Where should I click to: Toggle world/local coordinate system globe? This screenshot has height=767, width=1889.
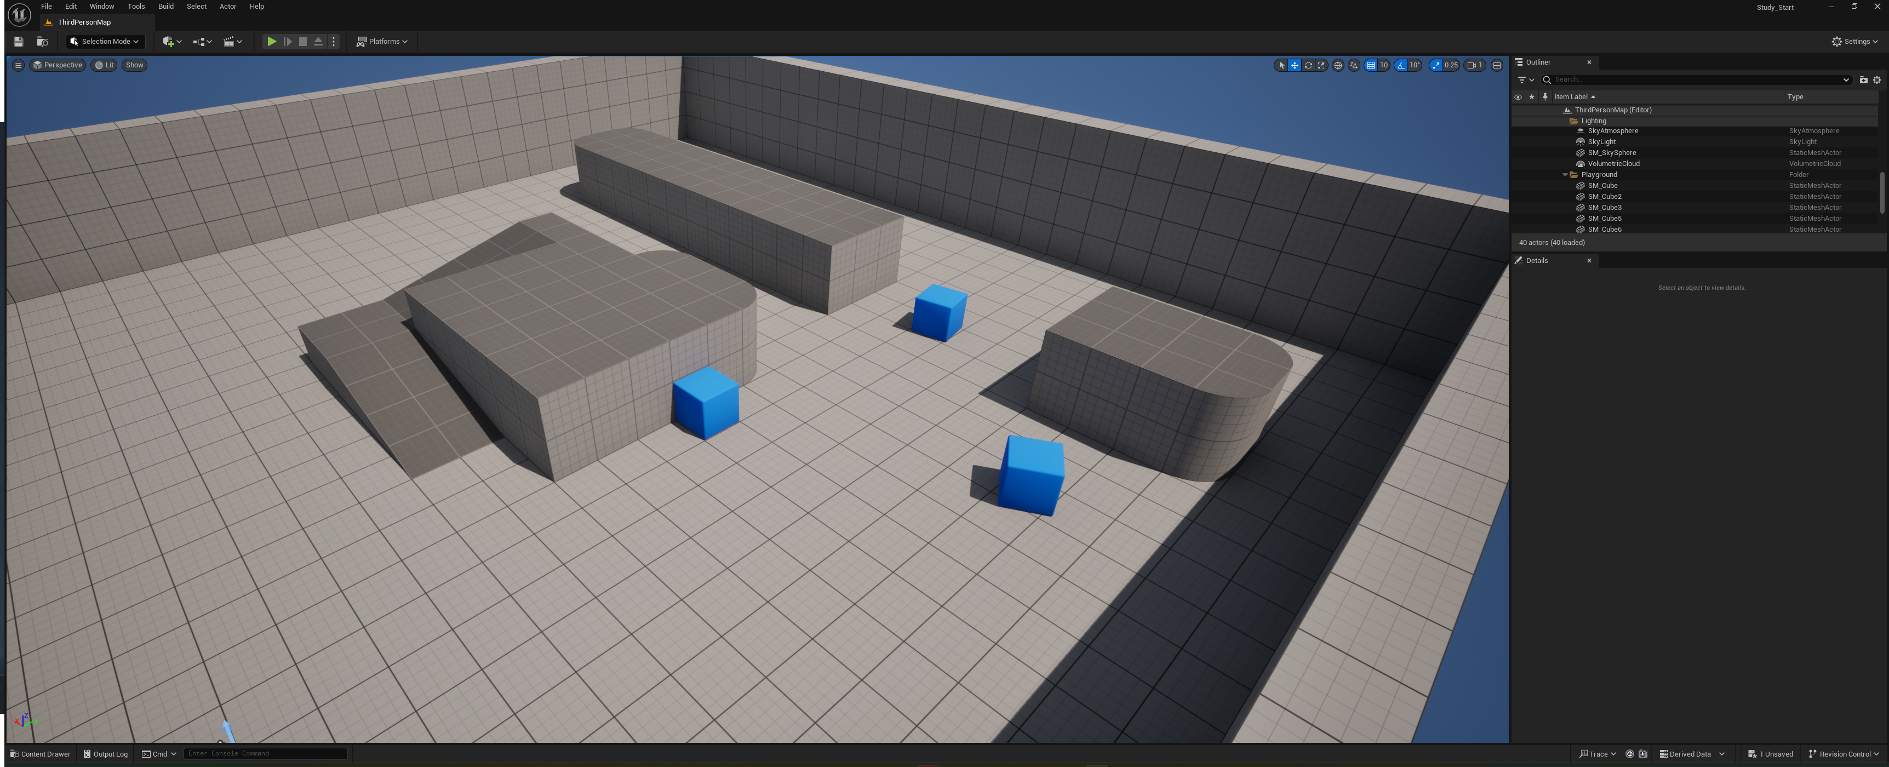(1337, 65)
